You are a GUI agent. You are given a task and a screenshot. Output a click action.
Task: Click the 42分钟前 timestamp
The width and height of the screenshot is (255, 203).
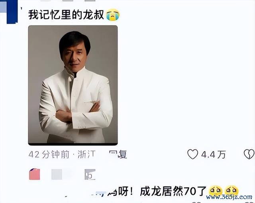[49, 154]
